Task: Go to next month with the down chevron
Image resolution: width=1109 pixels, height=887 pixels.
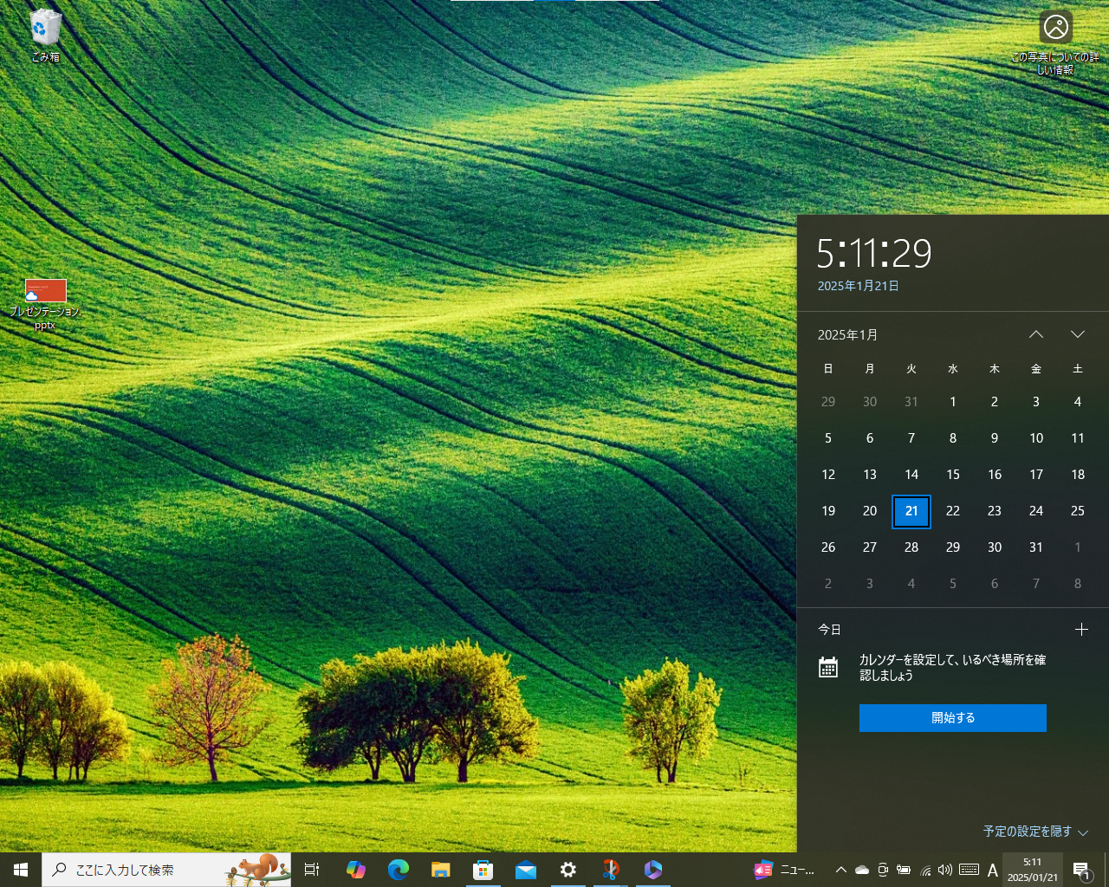Action: pyautogui.click(x=1078, y=334)
